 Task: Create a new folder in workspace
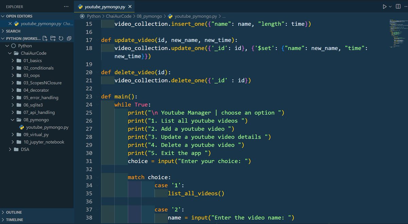[x=53, y=38]
